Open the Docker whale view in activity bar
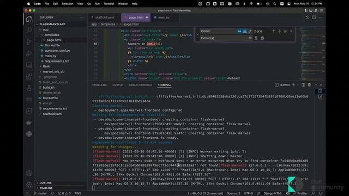The height and width of the screenshot is (196, 349). (x=29, y=122)
